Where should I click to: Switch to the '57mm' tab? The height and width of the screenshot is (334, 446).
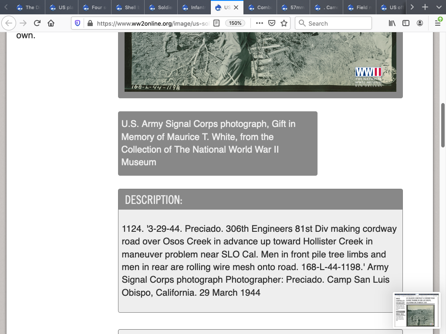[x=294, y=7]
